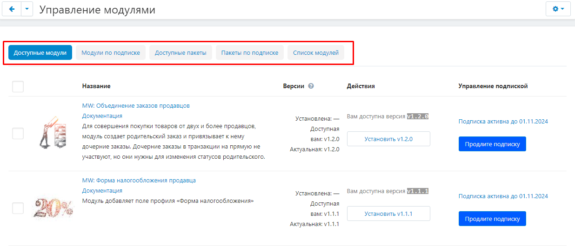This screenshot has height=246, width=575.
Task: Click the 20% tax form module image
Action: 53,208
